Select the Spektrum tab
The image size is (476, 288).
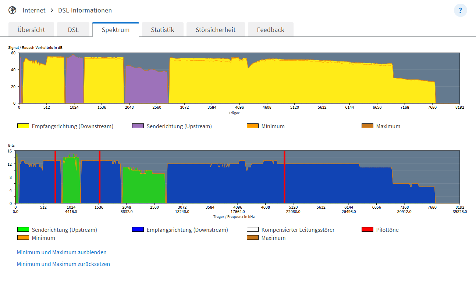click(x=116, y=30)
